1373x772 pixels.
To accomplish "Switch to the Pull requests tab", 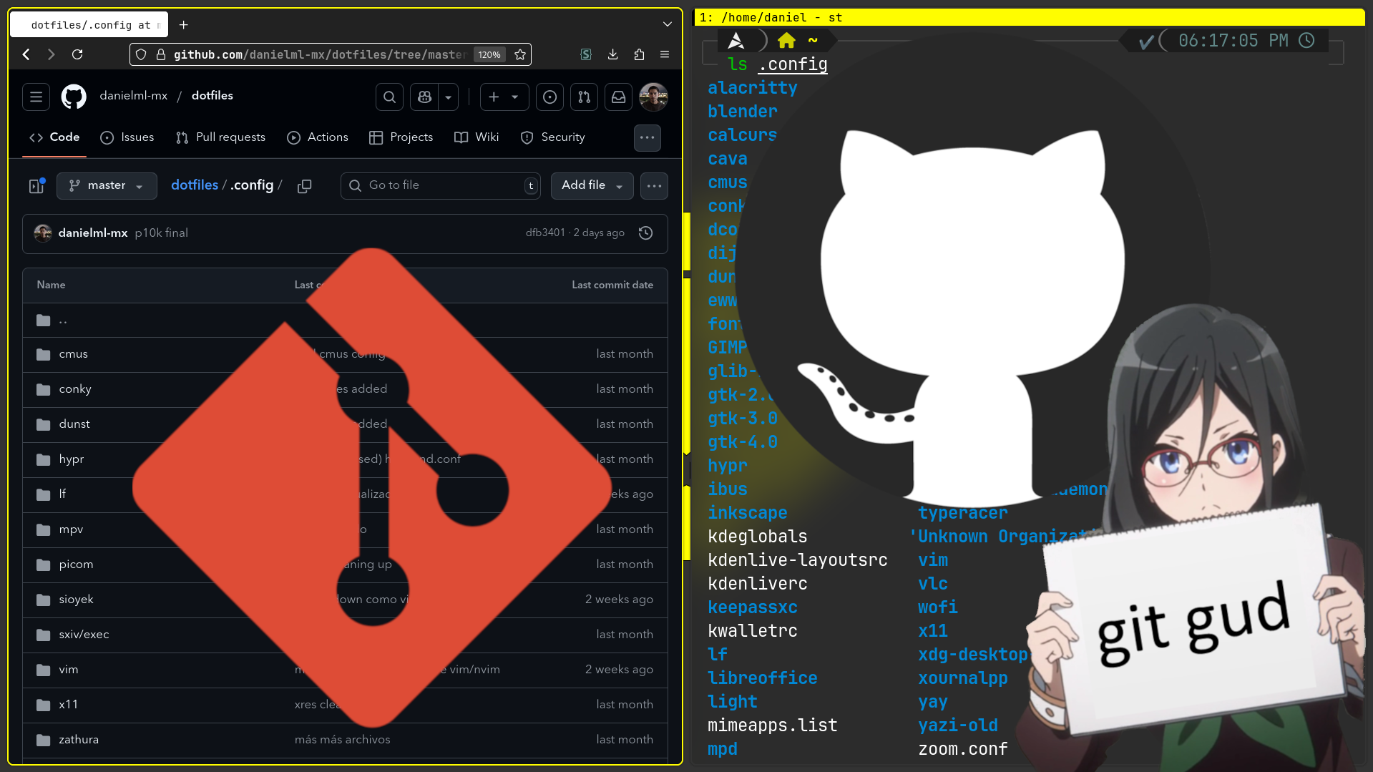I will 220,137.
